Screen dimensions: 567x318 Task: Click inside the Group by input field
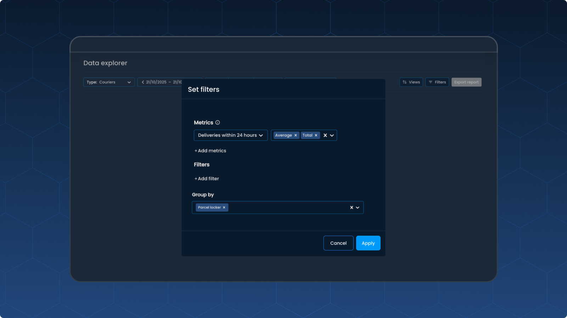(x=278, y=207)
